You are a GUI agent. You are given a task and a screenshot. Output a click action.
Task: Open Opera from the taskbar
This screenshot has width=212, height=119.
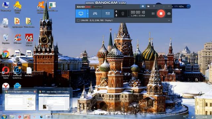20,117
